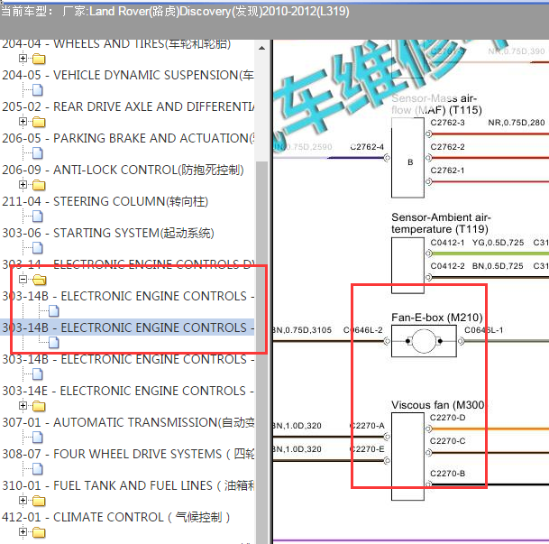Click connector label C2270-D
Screen dimensions: 549x544
point(447,417)
